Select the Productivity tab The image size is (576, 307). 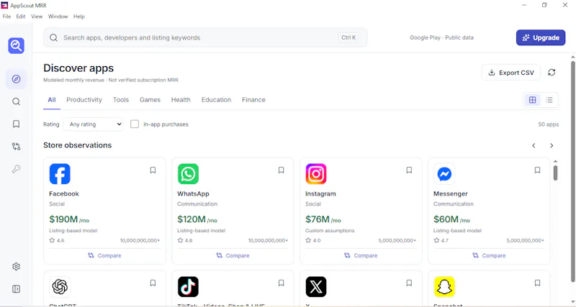coord(84,100)
